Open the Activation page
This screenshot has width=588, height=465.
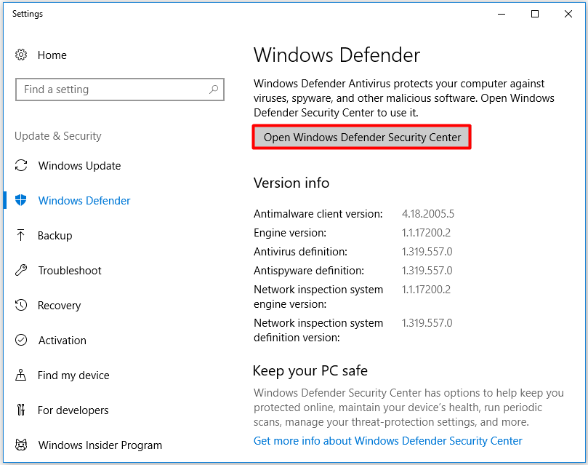click(63, 341)
